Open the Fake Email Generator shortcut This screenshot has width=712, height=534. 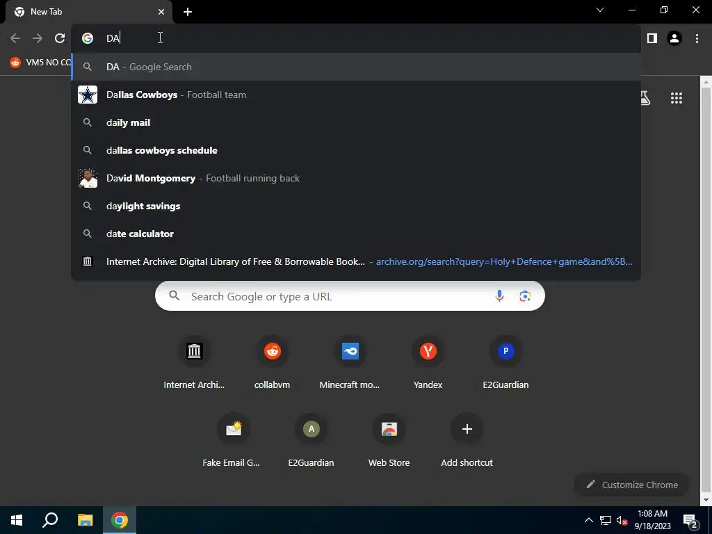pyautogui.click(x=233, y=442)
